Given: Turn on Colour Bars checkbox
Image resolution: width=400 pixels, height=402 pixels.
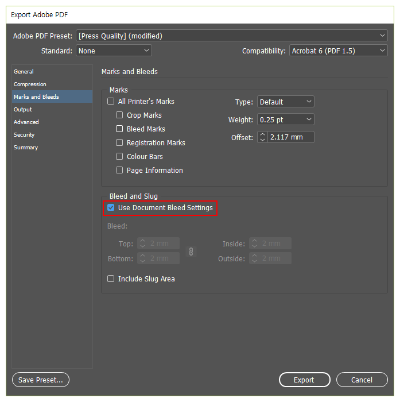Looking at the screenshot, I should click(x=119, y=156).
